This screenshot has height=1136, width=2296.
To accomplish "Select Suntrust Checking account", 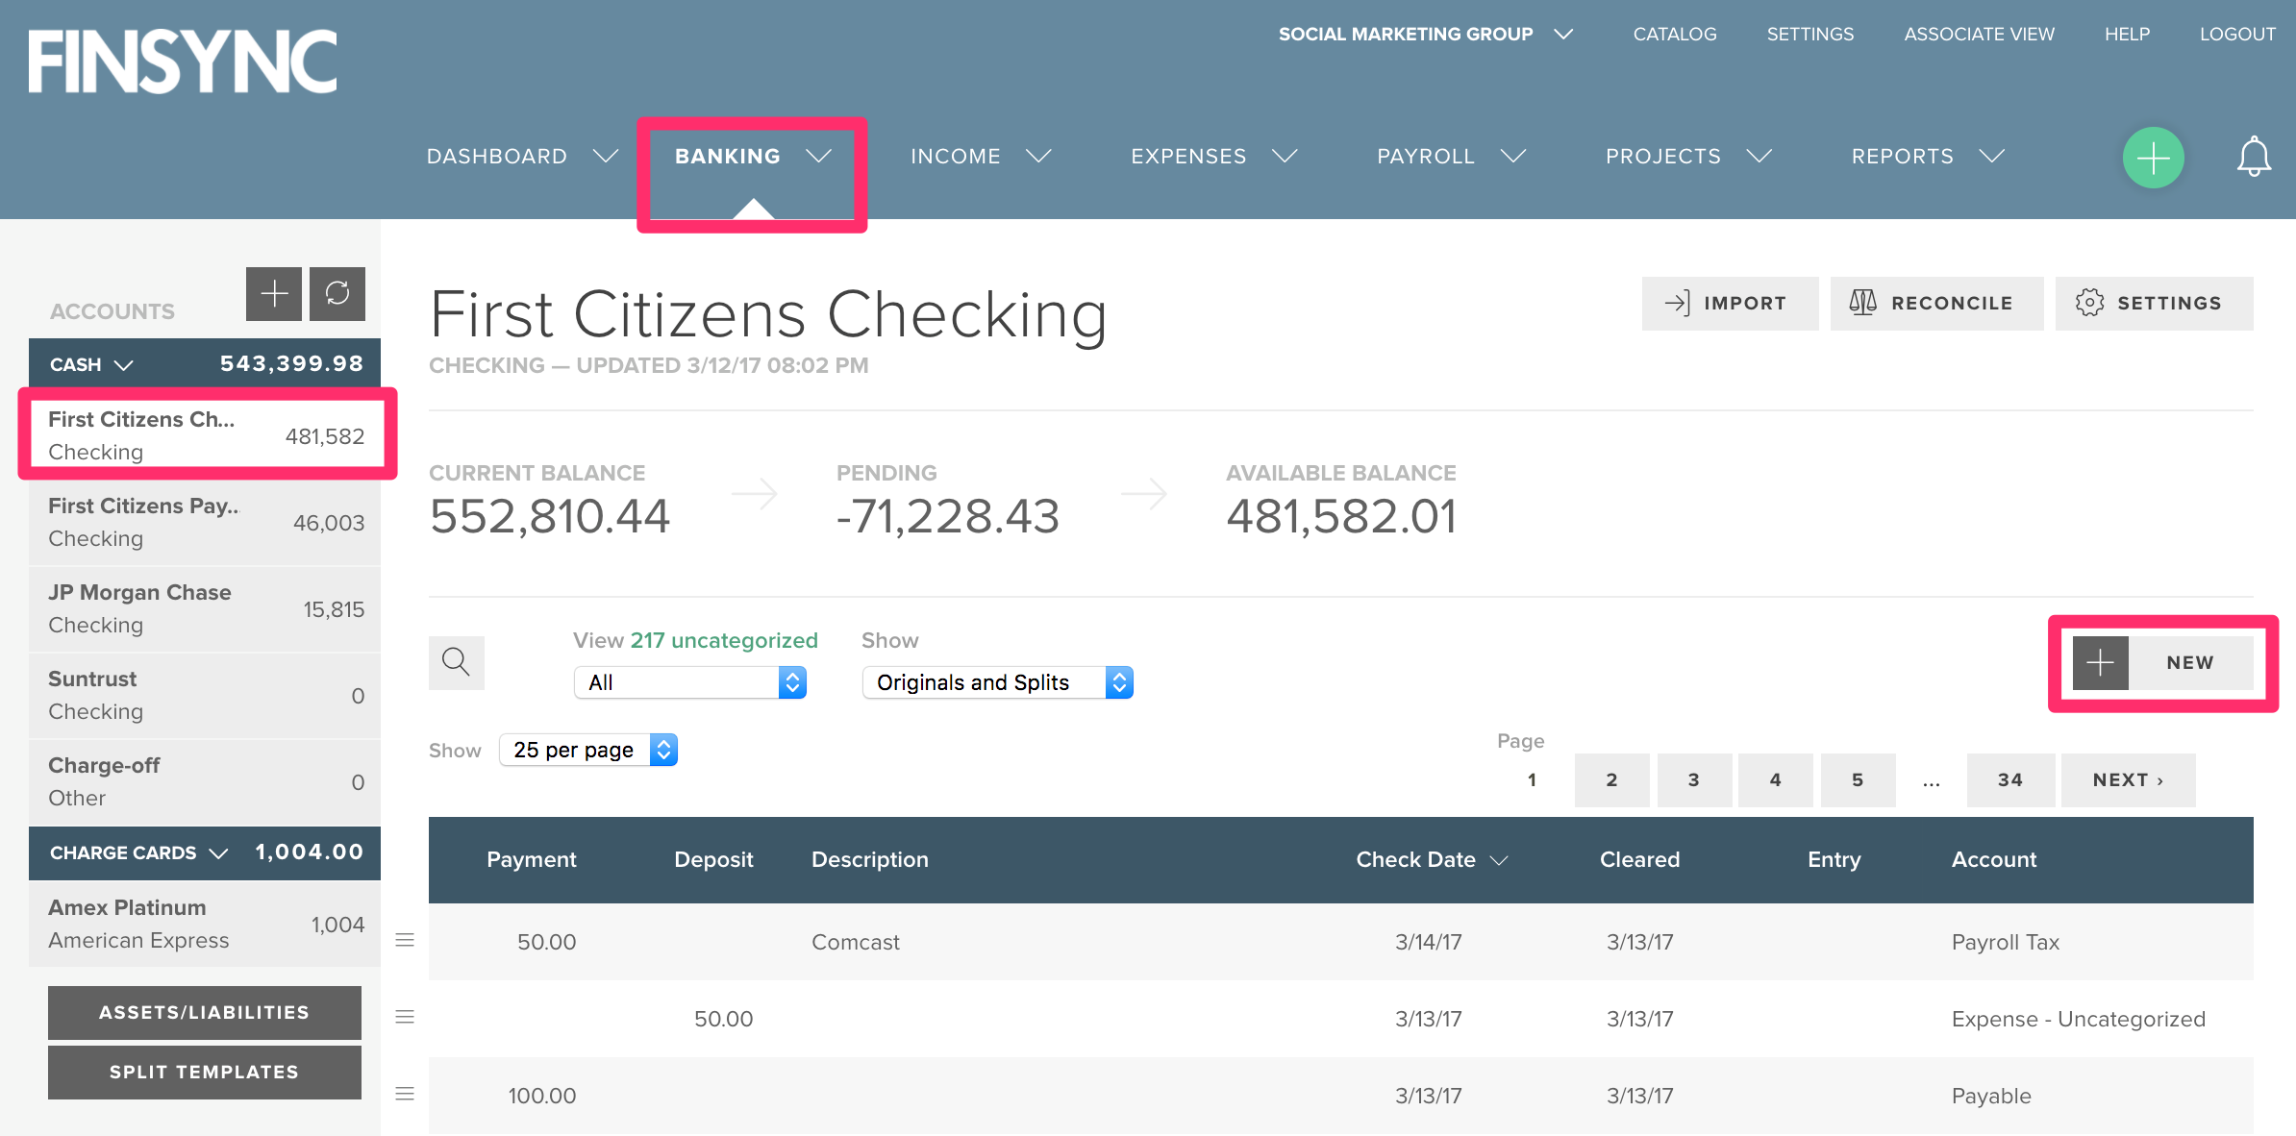I will tap(206, 695).
